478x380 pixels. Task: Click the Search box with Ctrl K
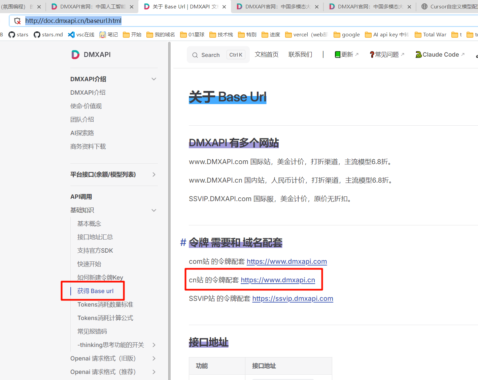pyautogui.click(x=218, y=55)
